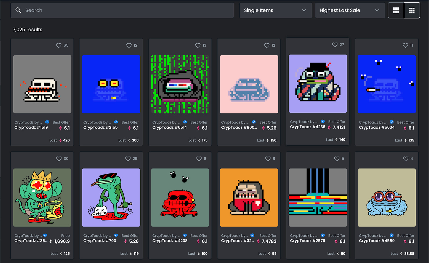Open the CrypToadz #5634 title link
The height and width of the screenshot is (263, 429).
click(377, 127)
